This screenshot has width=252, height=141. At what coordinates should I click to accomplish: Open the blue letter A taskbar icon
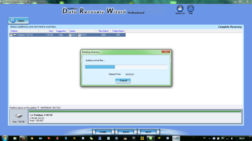point(99,138)
